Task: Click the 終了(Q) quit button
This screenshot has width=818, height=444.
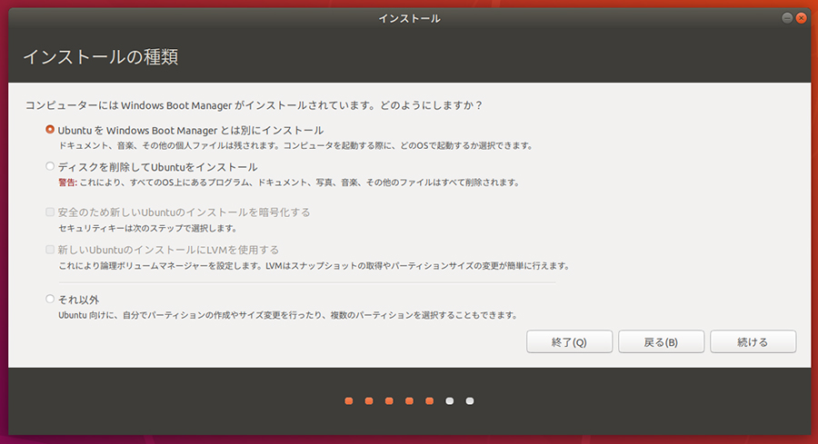Action: 569,342
